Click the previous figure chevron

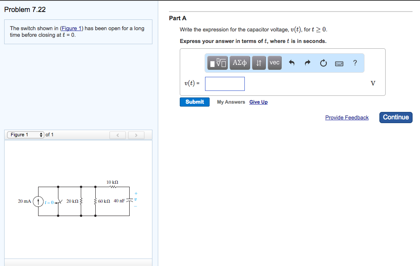pyautogui.click(x=117, y=135)
